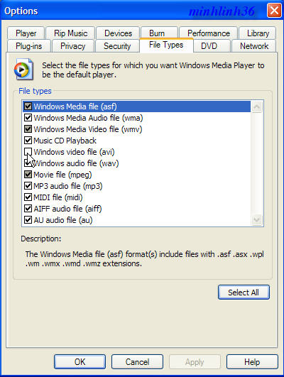This screenshot has width=284, height=377.
Task: Check Windows video file (avi) checkbox
Action: coord(28,152)
